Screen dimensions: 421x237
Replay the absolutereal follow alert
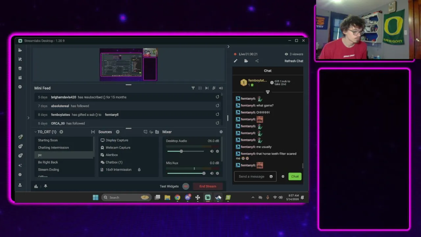click(217, 106)
